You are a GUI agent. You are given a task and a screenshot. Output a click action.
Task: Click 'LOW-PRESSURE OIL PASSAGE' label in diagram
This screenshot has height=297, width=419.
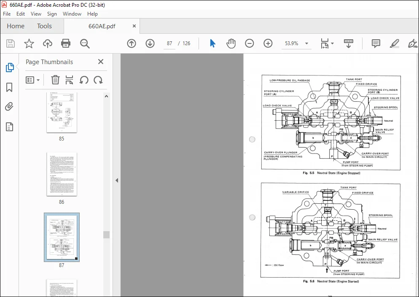(x=290, y=80)
